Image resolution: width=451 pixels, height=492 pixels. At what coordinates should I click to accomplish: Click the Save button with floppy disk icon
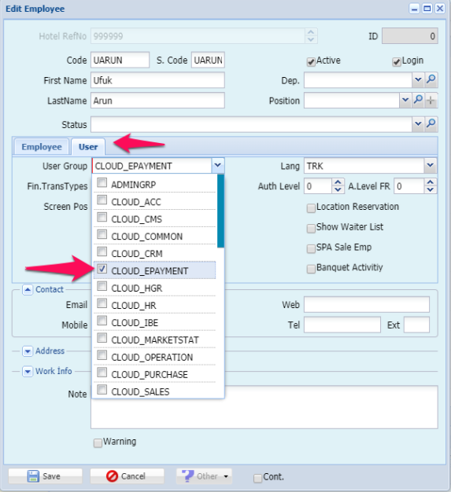click(45, 476)
